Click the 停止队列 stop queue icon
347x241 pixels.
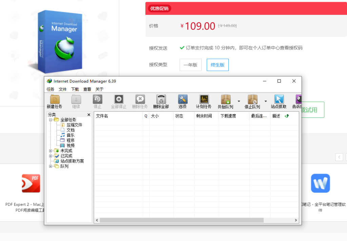(252, 99)
